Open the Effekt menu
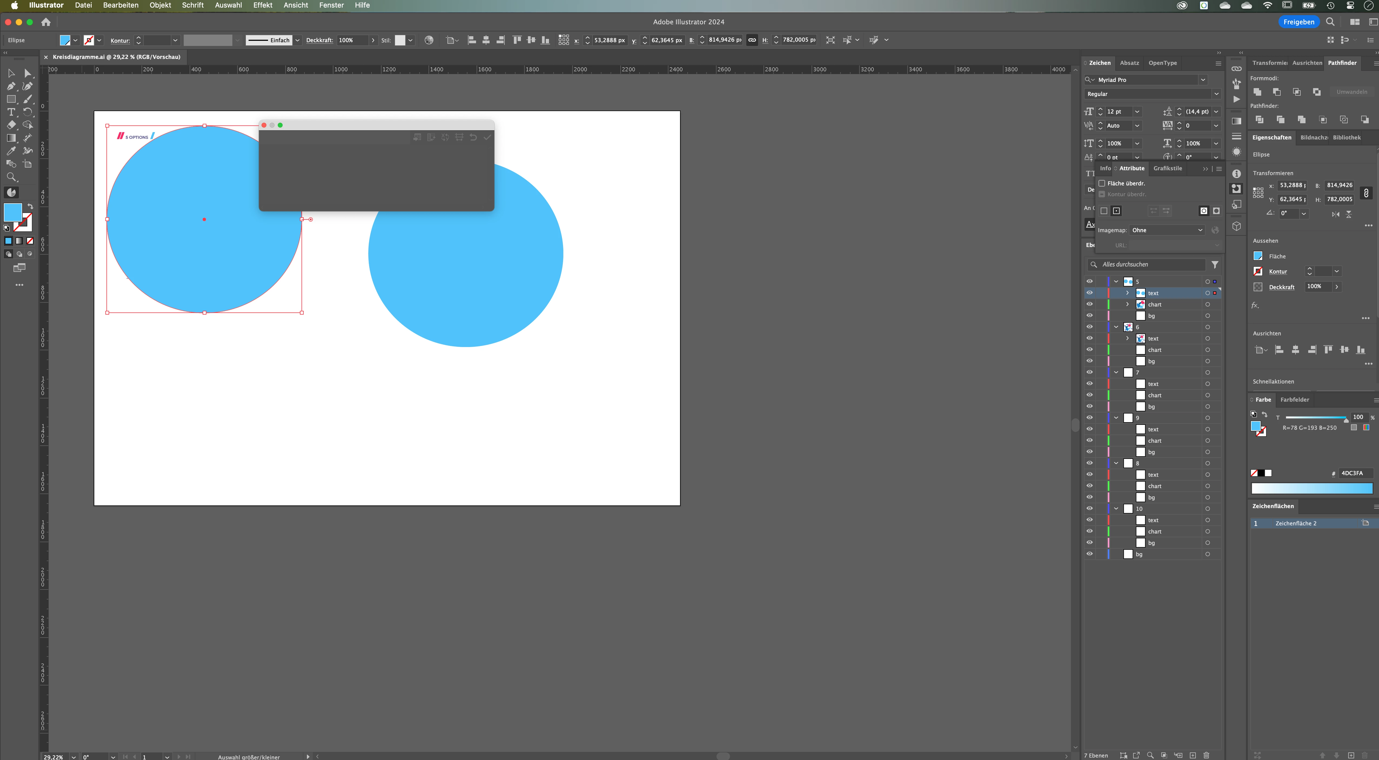Screen dimensions: 1379x760 click(x=262, y=5)
